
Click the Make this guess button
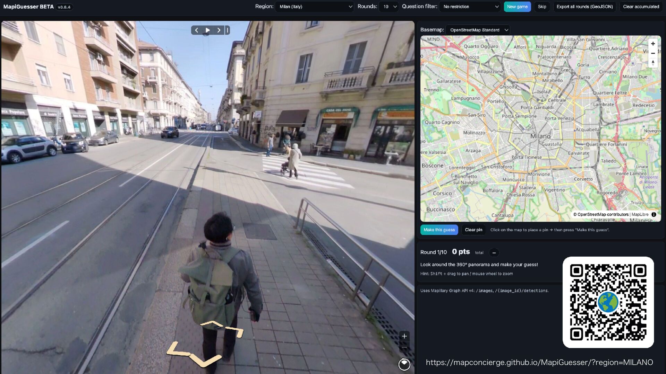click(439, 230)
